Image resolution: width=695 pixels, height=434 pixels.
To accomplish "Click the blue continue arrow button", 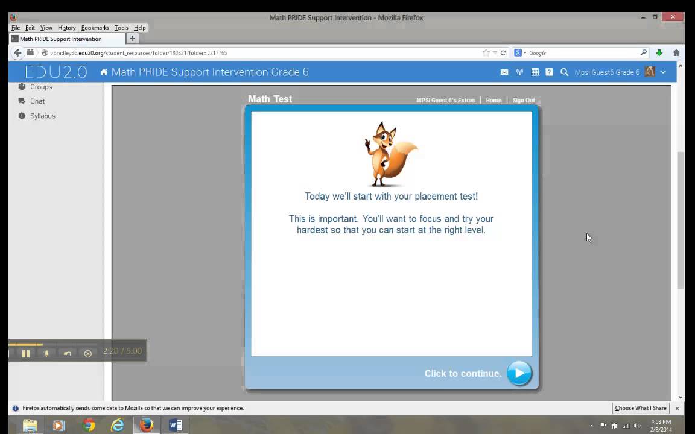I will pos(519,373).
